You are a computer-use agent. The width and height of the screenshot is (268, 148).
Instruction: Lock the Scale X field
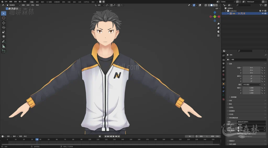262,88
